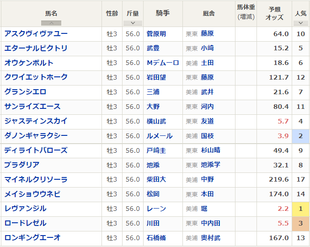Open horse エターナルビクトリ
Viewport: 310px width, 247px height.
point(36,48)
